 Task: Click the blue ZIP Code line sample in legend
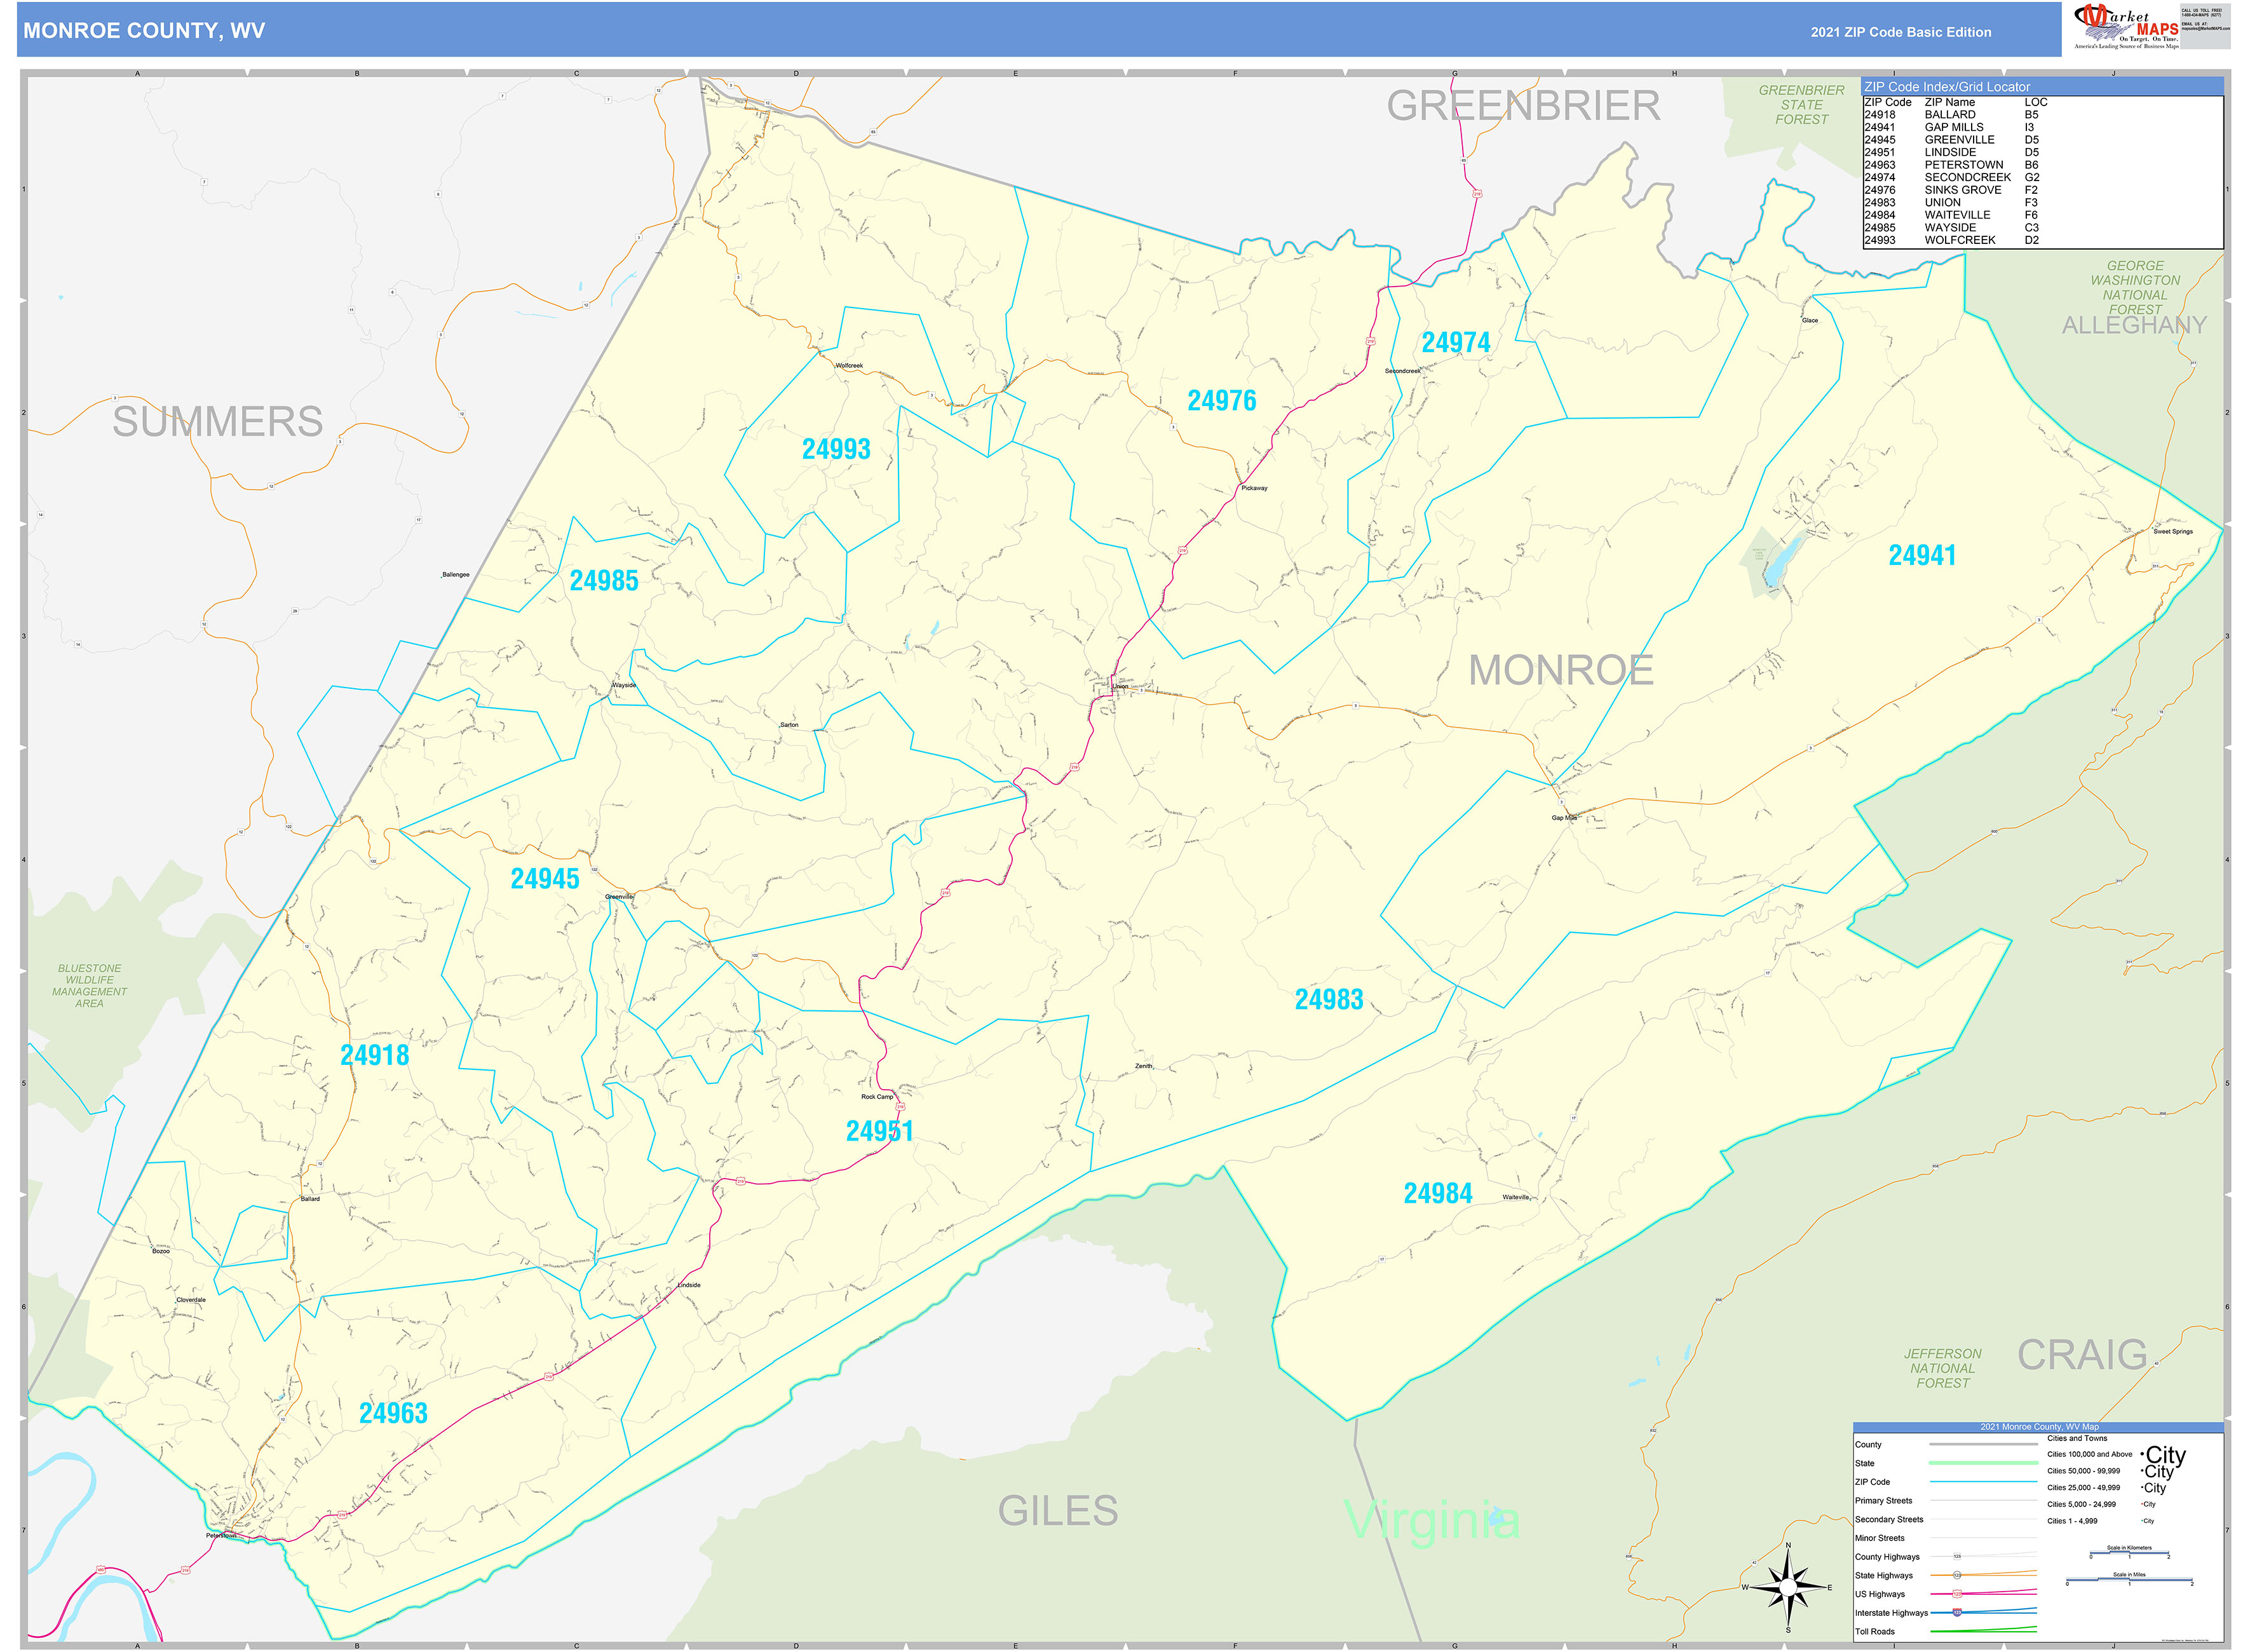click(x=1983, y=1482)
